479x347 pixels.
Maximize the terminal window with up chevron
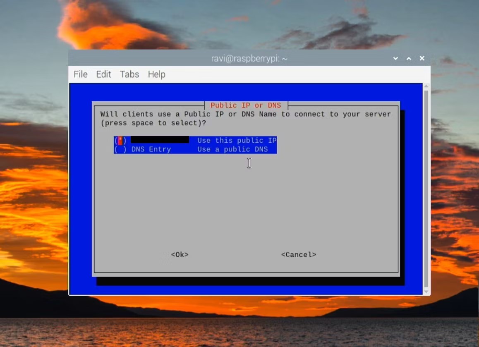409,58
